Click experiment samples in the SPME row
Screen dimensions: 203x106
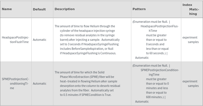coord(191,84)
